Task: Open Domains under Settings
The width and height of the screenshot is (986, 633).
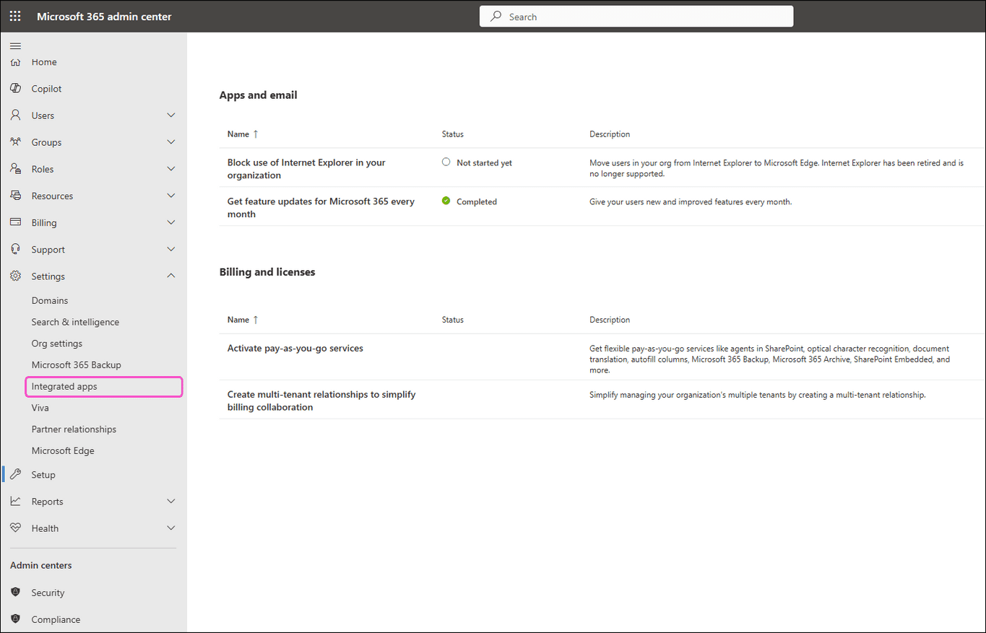Action: (x=50, y=300)
